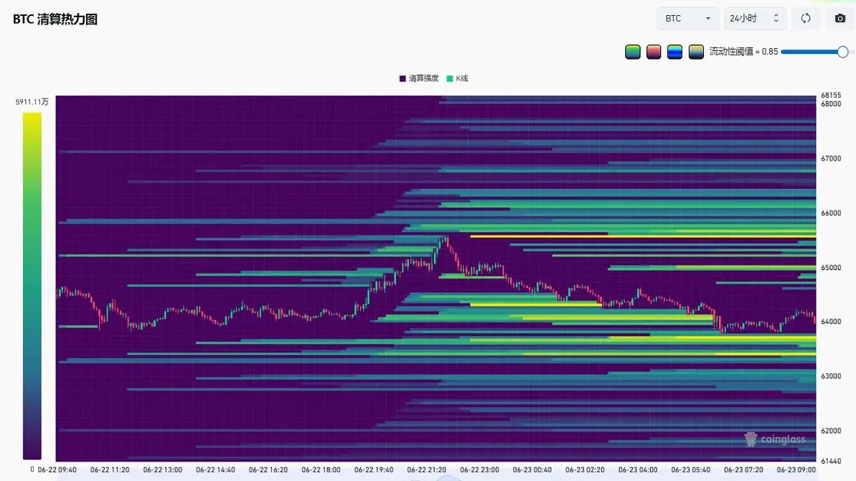This screenshot has height=481, width=856.
Task: Click the 61440 price axis label
Action: [x=831, y=462]
